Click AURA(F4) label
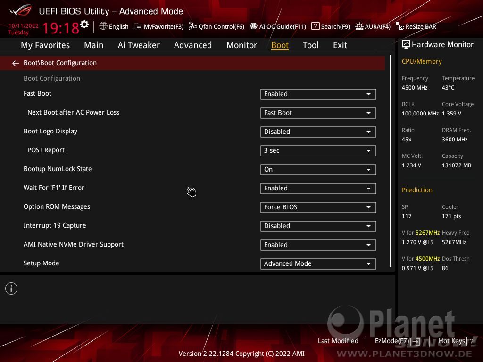The height and width of the screenshot is (362, 483). (378, 26)
